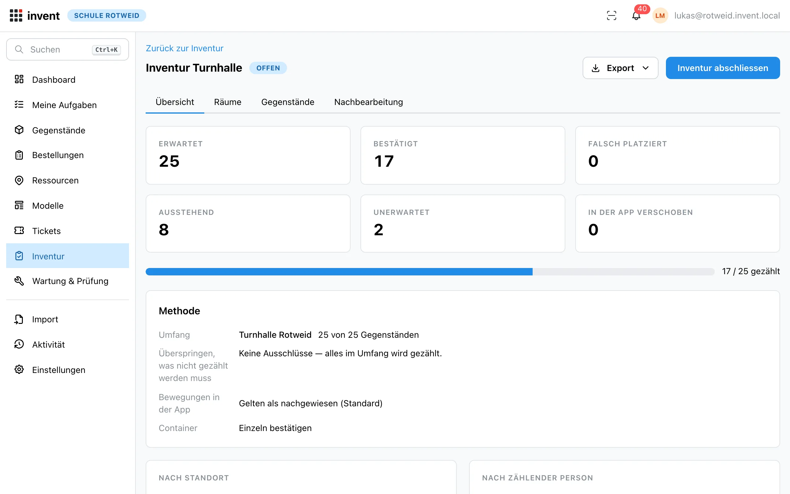Click the user email lukas@rotweid.invent.local
This screenshot has height=494, width=790.
(727, 15)
